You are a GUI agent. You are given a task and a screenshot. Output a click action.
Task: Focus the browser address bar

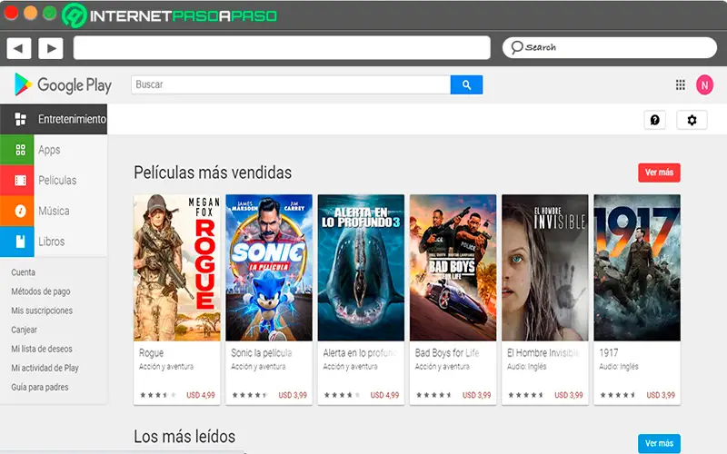[282, 48]
